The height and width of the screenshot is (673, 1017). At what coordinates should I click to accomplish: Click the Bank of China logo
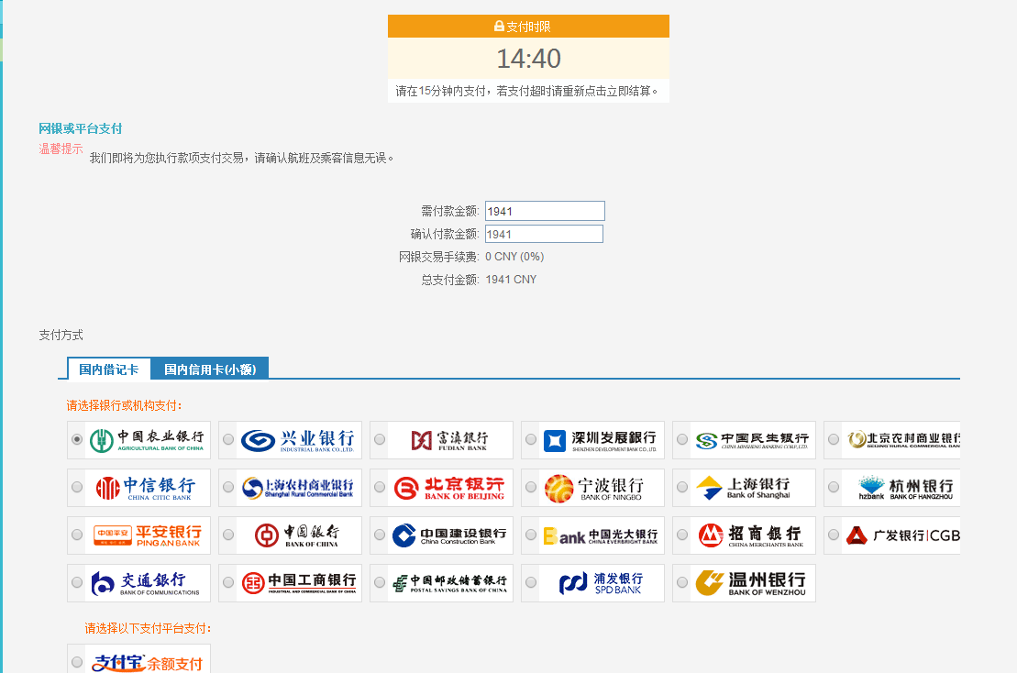pos(298,535)
